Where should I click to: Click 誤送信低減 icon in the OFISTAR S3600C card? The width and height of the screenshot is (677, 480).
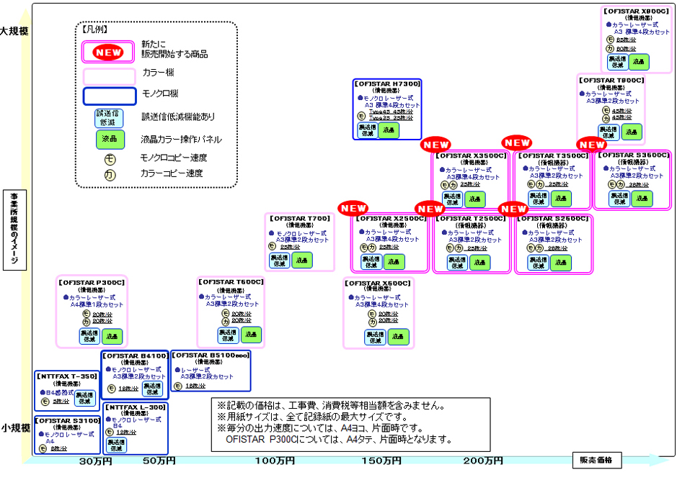[619, 198]
